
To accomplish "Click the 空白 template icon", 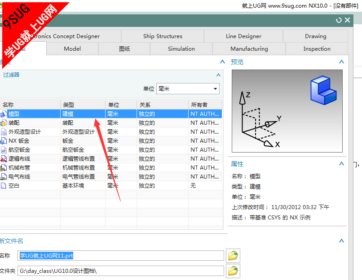I will pyautogui.click(x=4, y=186).
